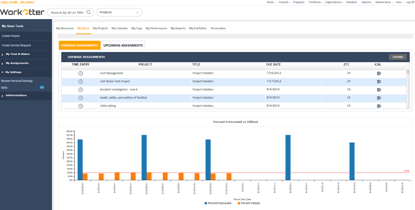Expand the Administration sidebar section
Viewport: 415px width, 210px height.
click(16, 96)
